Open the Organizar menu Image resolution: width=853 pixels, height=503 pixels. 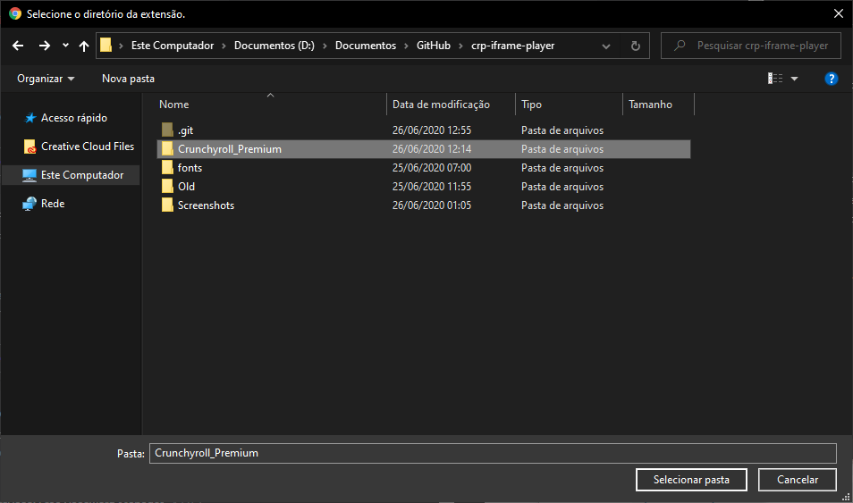[x=46, y=79]
